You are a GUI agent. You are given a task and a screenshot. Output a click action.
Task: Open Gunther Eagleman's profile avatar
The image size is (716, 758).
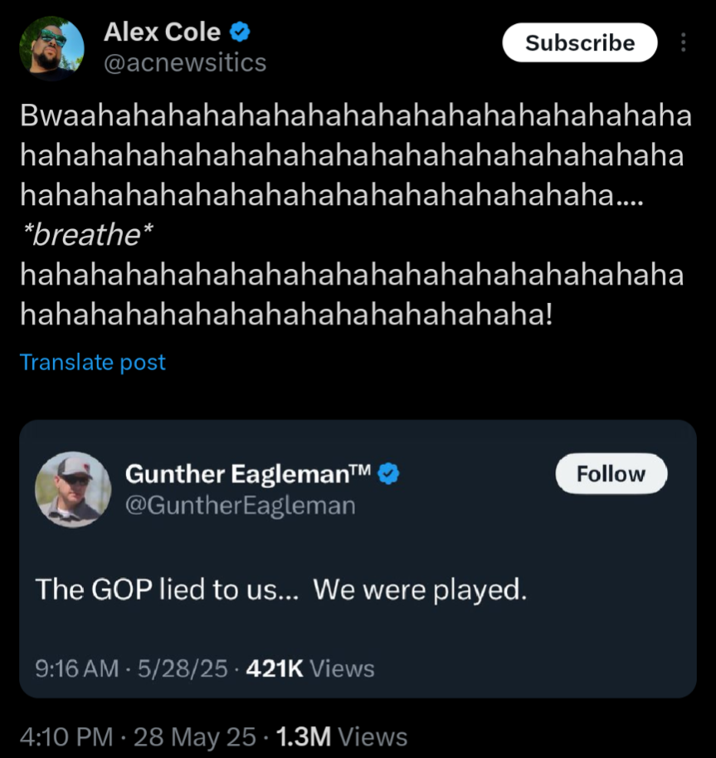73,490
